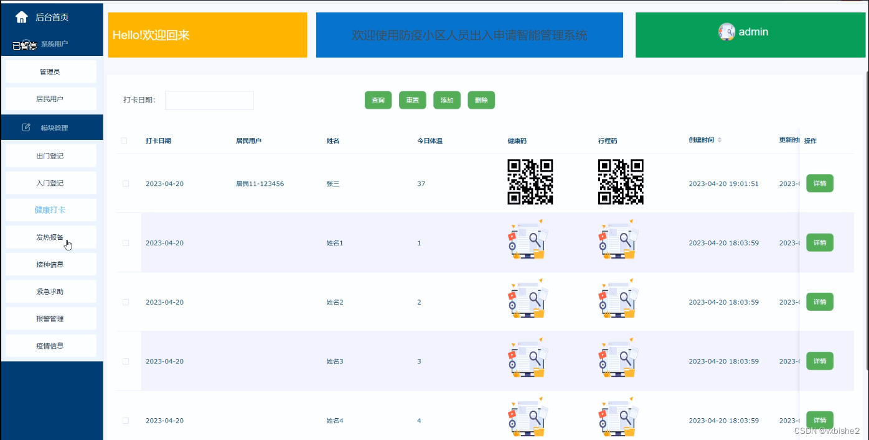Open 详情 for the 姓名1 row

point(820,242)
